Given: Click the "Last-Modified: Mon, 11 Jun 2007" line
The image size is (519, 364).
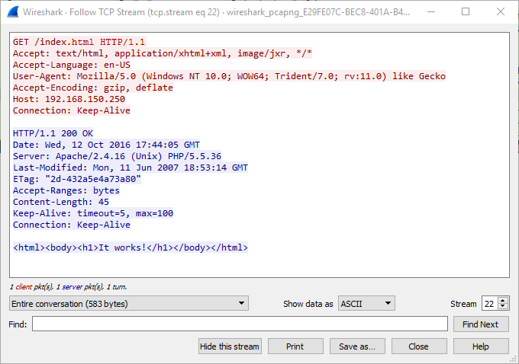Looking at the screenshot, I should (x=131, y=168).
